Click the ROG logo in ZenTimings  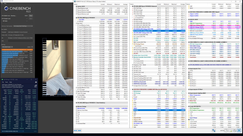click(x=36, y=86)
